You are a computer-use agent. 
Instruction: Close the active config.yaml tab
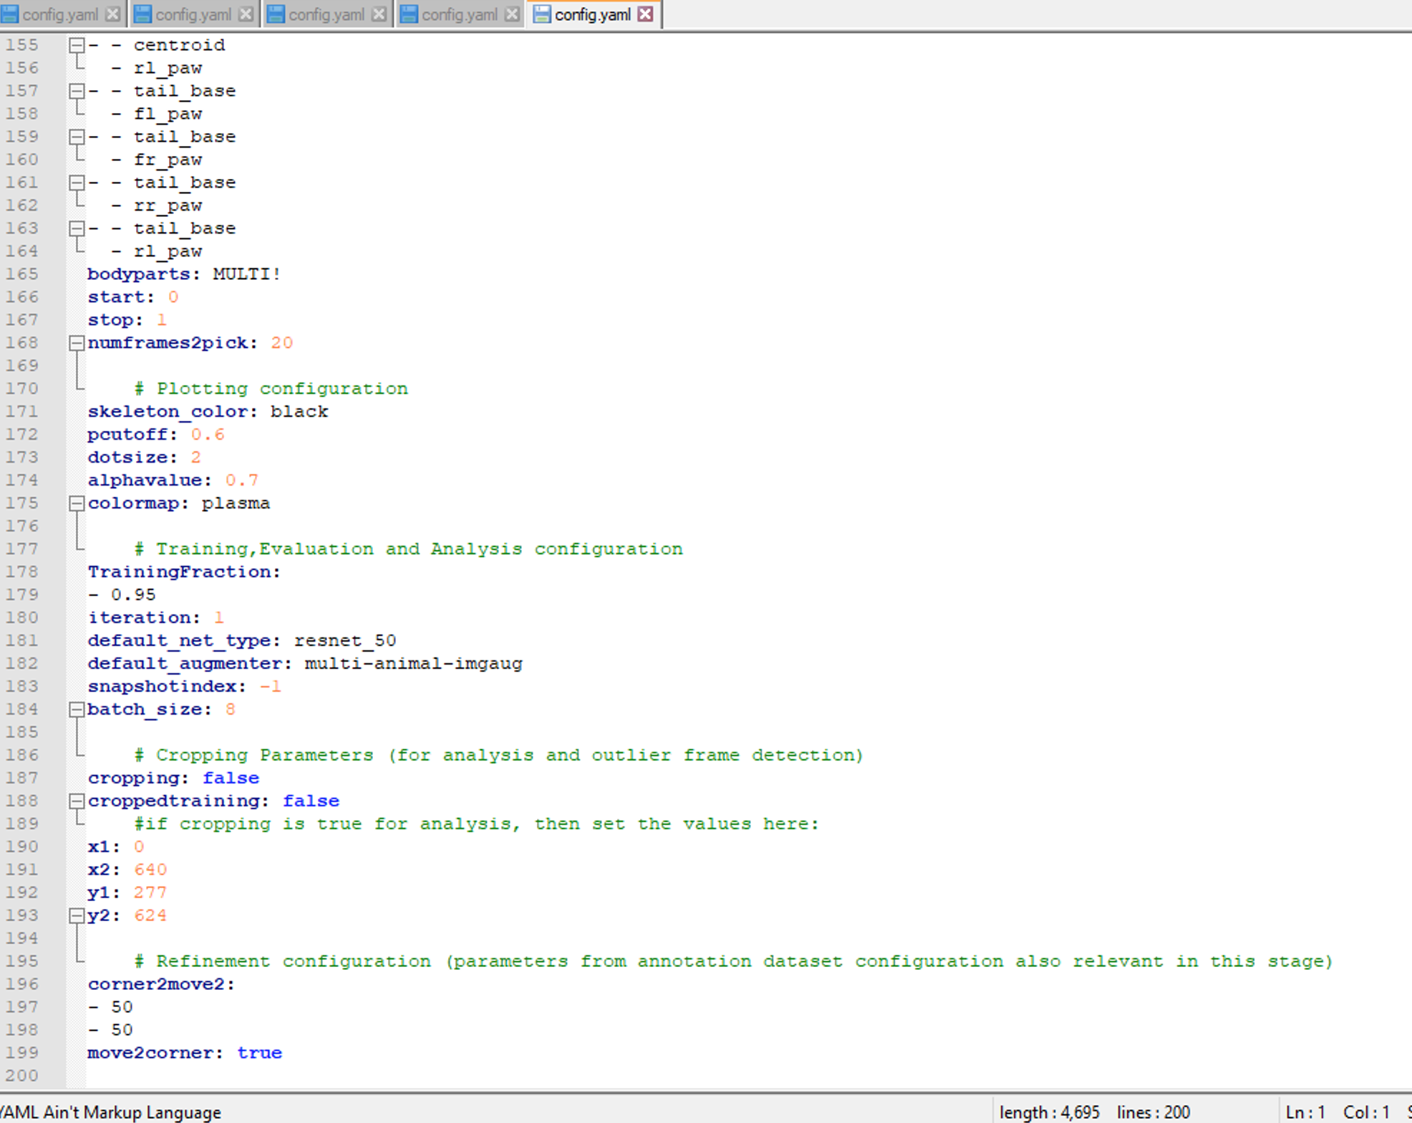coord(646,13)
